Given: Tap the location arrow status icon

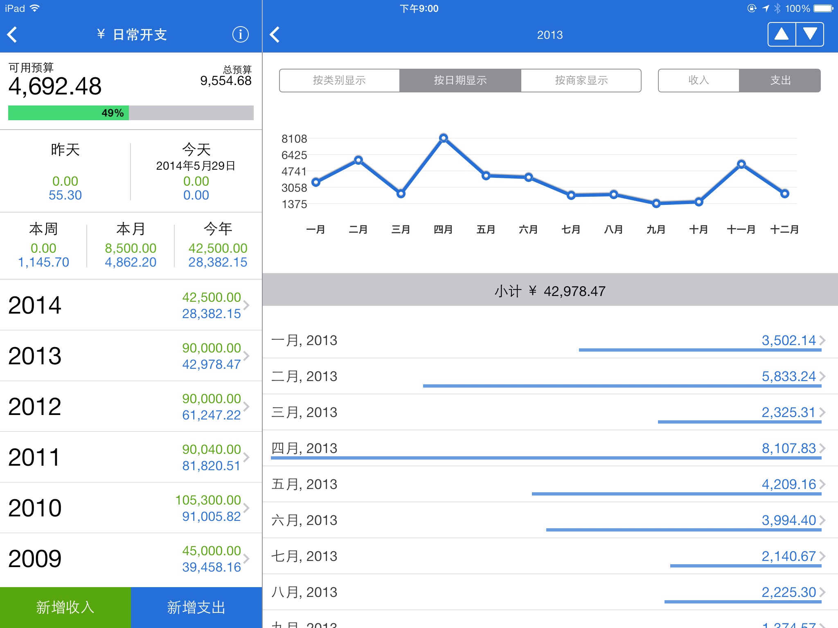Looking at the screenshot, I should [766, 8].
